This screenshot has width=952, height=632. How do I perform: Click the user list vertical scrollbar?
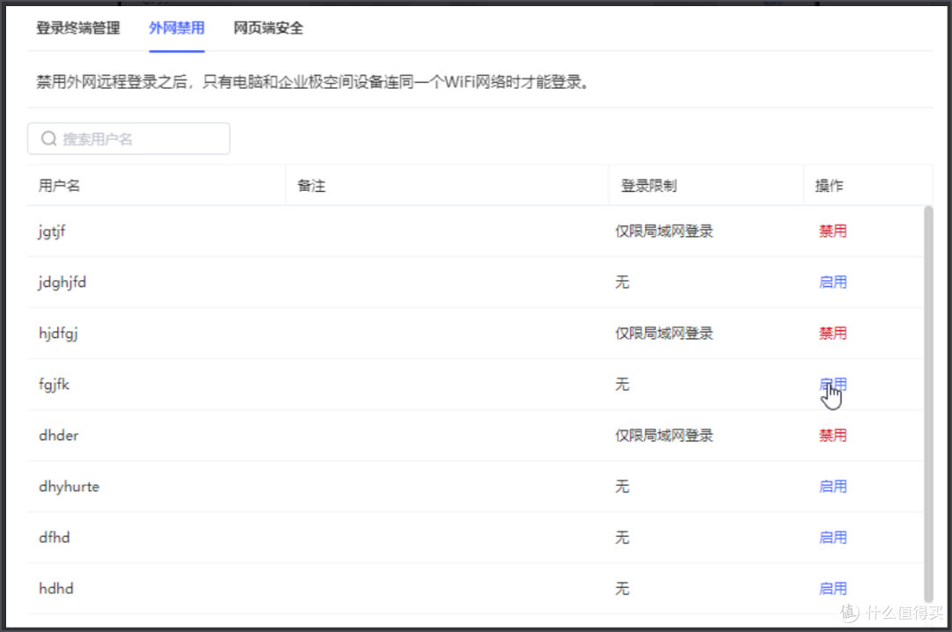[x=926, y=396]
